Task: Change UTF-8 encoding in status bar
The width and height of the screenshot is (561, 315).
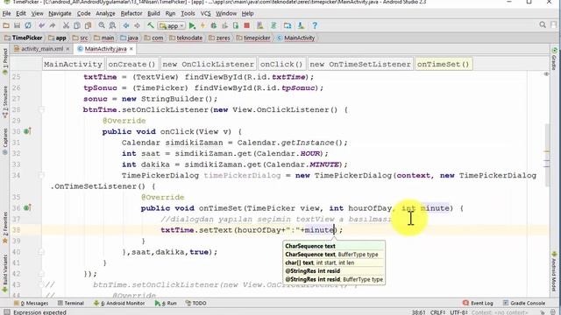Action: (458, 312)
